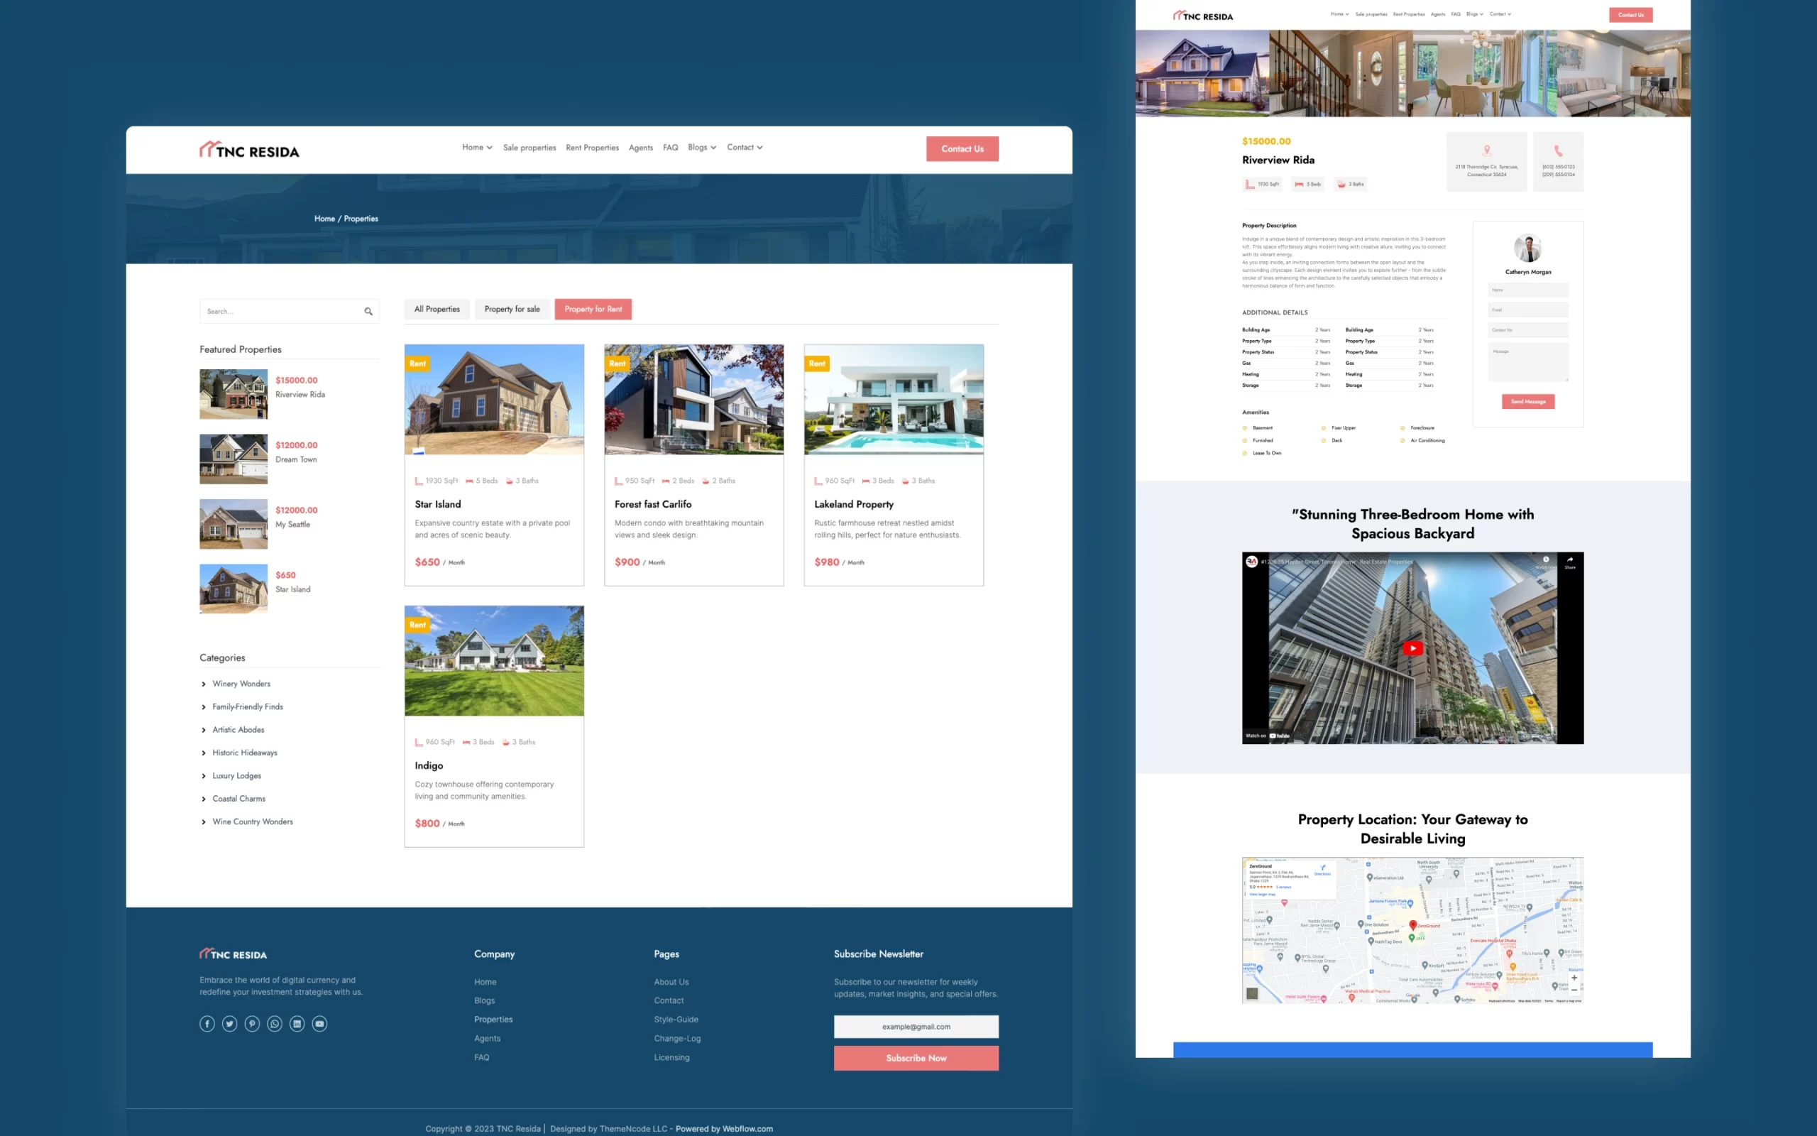
Task: Open the Facebook footer icon
Action: point(207,1023)
